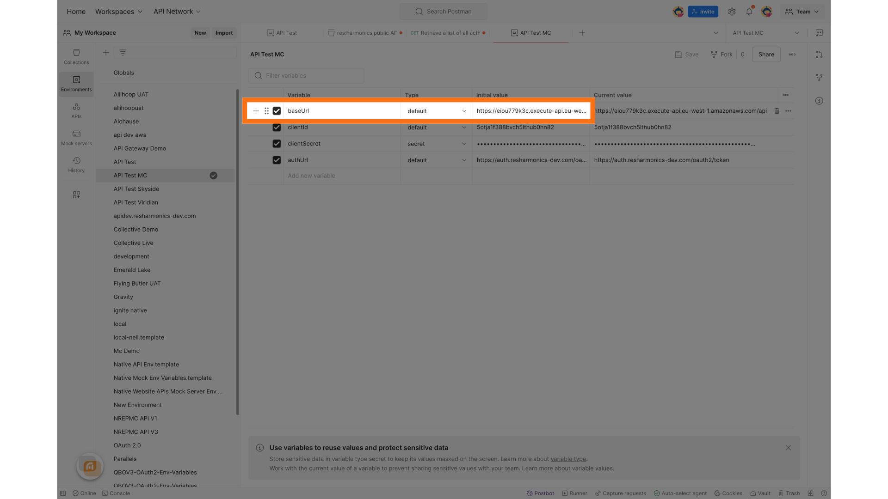888x499 pixels.
Task: Open the Mock servers panel
Action: 76,138
